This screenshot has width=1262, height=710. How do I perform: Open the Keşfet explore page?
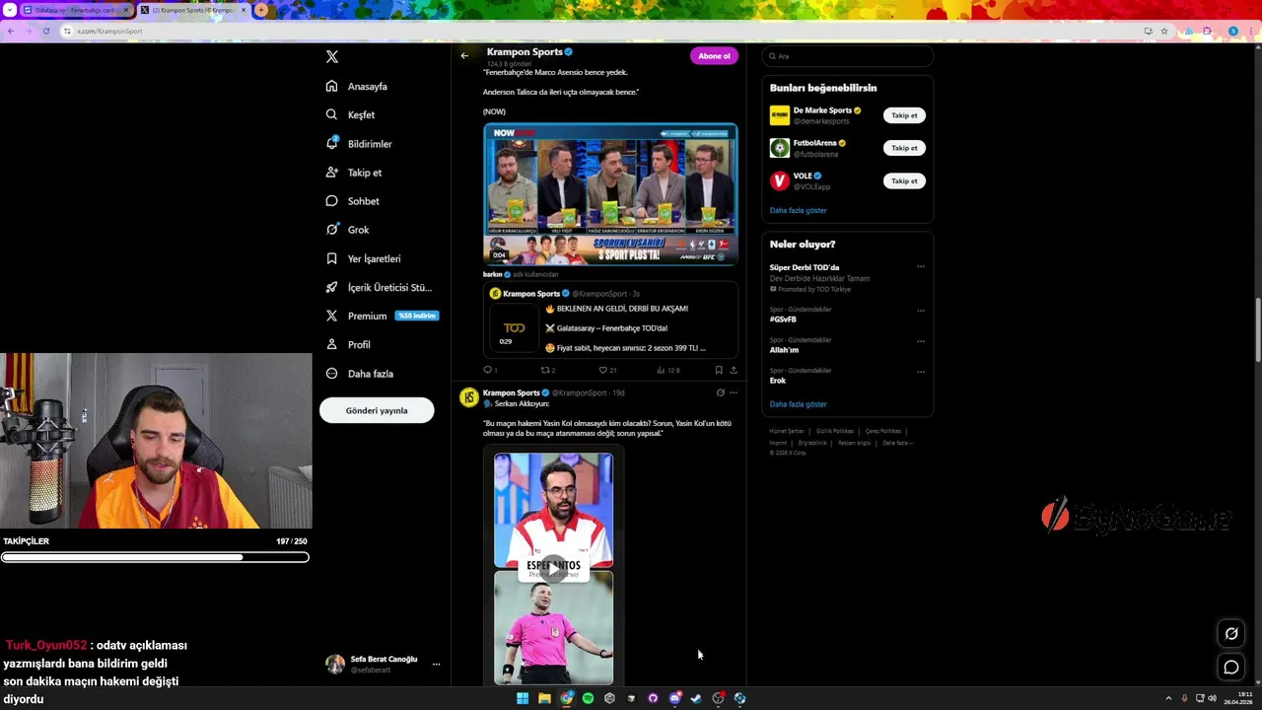coord(350,114)
